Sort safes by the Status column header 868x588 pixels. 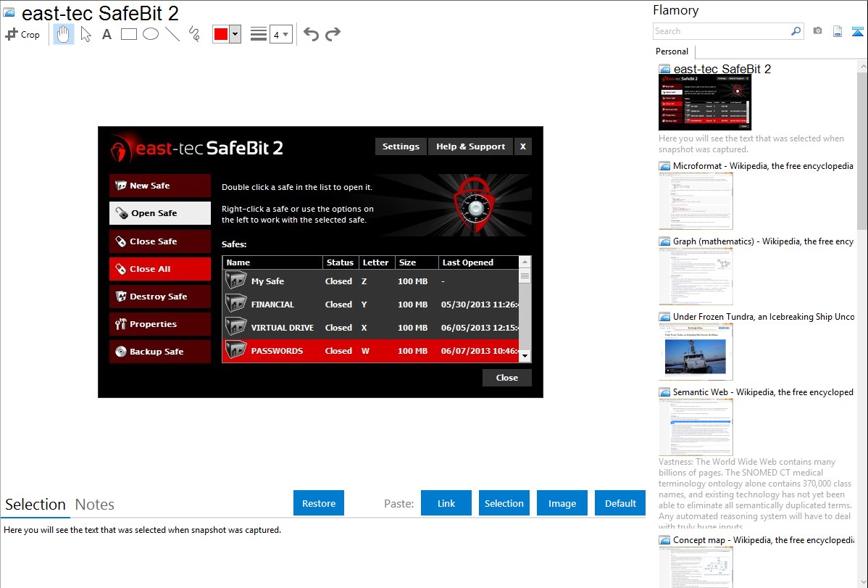[341, 262]
